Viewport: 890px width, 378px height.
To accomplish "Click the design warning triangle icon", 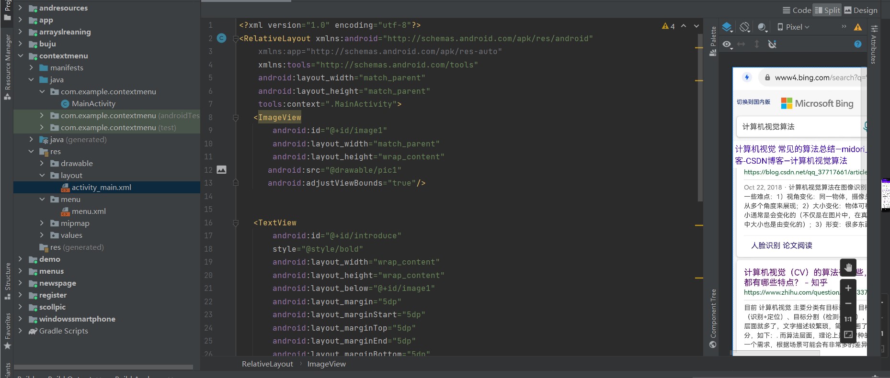I will coord(858,27).
